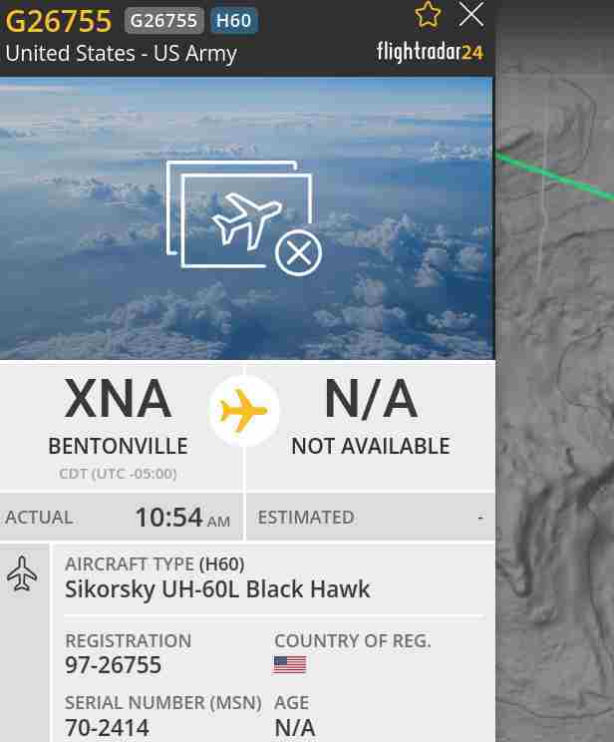Click the Estimated arrival row

pyautogui.click(x=371, y=517)
